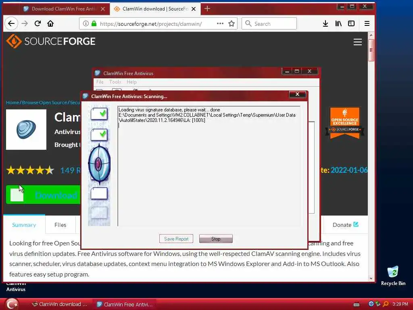Click the browser forward arrow
Screen dimensions: 413x310
[25, 24]
